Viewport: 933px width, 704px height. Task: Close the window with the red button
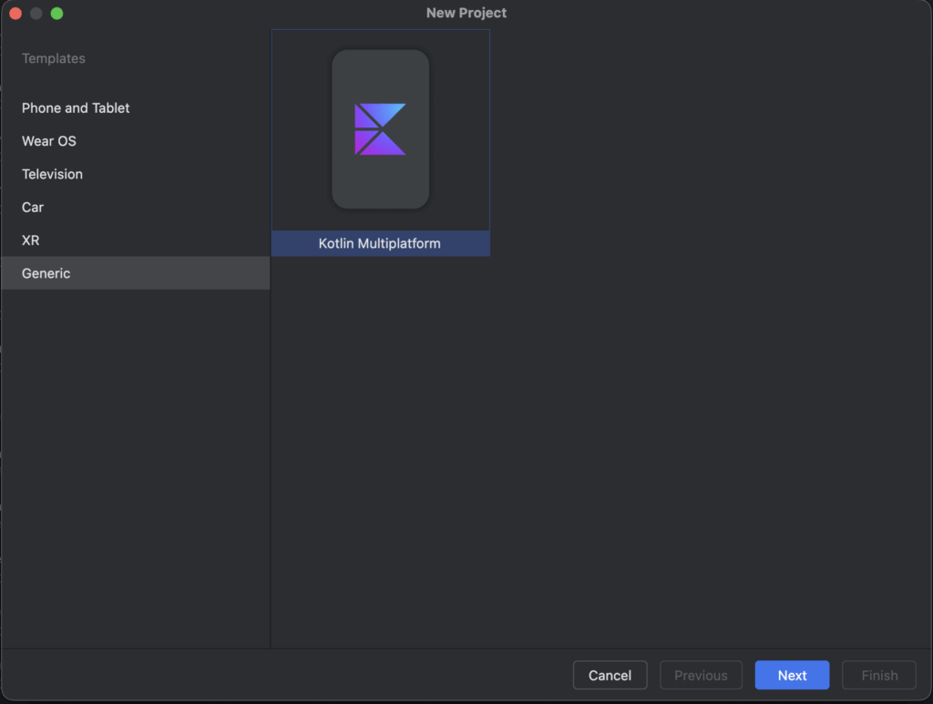pos(15,14)
